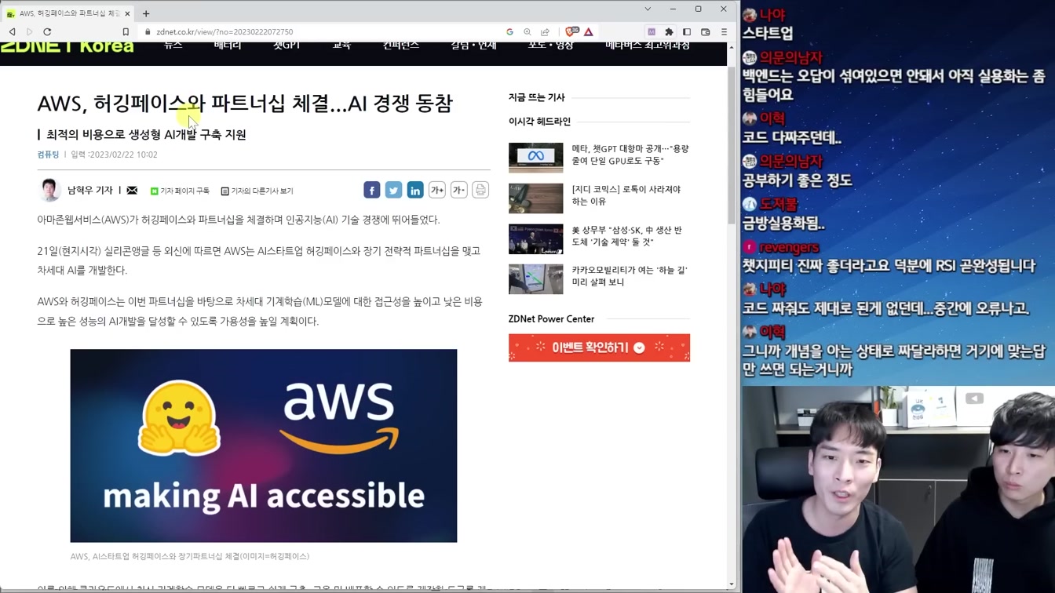
Task: Toggle the browser sidebar panel icon
Action: 687,32
